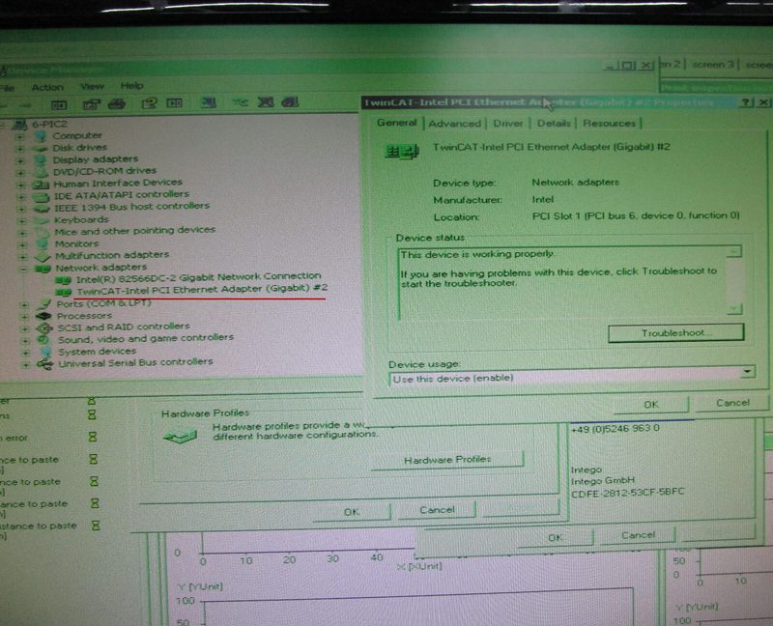This screenshot has height=626, width=773.
Task: Open the Help menu
Action: (131, 86)
